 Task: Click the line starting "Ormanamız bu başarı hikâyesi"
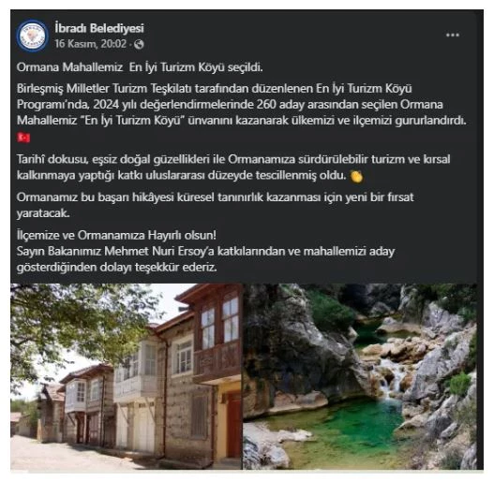click(215, 197)
